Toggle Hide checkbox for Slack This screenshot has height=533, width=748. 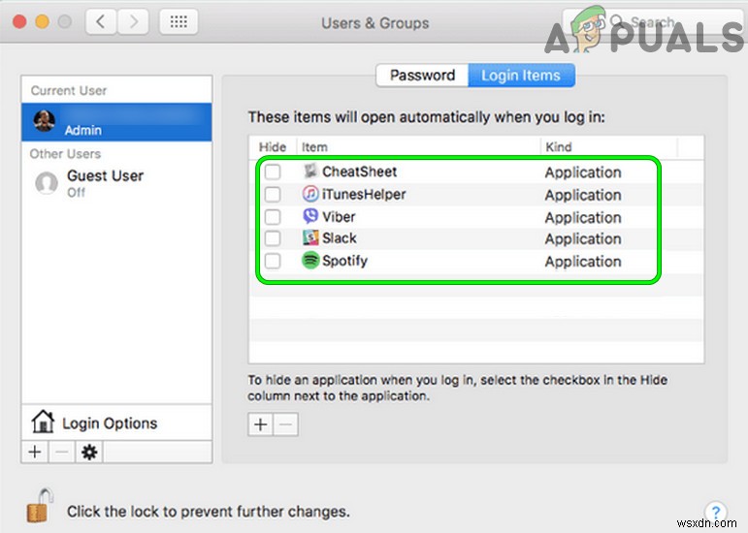pos(273,238)
